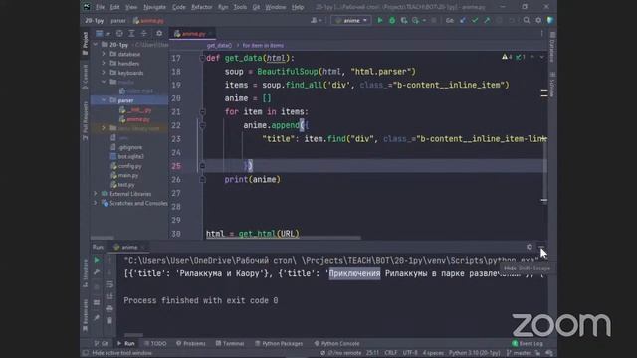Open test.py in the project tree

coord(126,185)
